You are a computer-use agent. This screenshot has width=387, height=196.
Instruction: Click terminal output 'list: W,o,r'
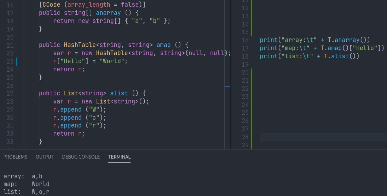(27, 192)
